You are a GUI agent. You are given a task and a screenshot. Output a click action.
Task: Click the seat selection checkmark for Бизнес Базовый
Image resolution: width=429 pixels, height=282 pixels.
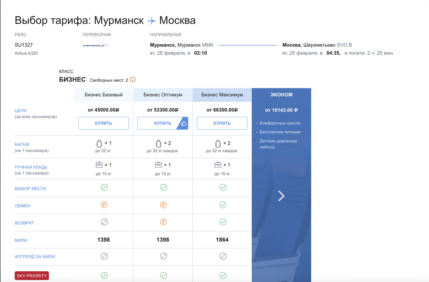[x=104, y=187]
